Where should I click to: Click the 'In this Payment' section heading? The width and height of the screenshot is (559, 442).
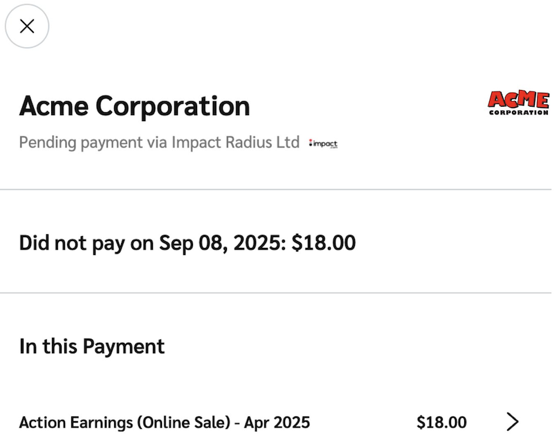coord(92,346)
